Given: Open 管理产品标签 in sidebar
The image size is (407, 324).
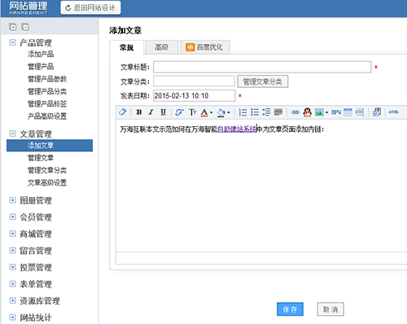Looking at the screenshot, I should [x=47, y=104].
